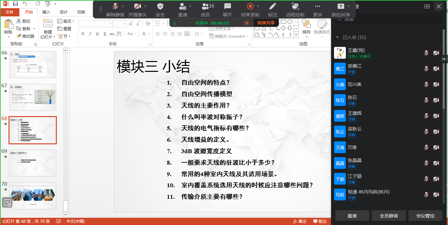The width and height of the screenshot is (448, 225).
Task: Toggle microphone mute for 邹佩江
Action: [x=426, y=69]
